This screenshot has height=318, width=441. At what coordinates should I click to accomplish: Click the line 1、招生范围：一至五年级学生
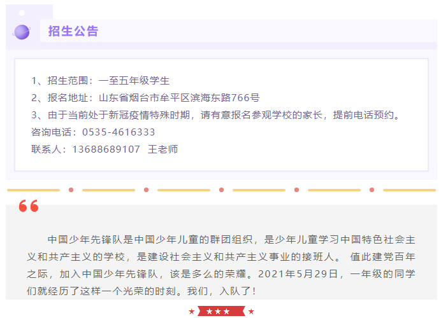point(100,81)
